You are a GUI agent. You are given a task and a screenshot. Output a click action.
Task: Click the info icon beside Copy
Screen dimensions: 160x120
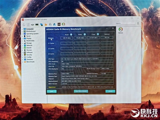[98, 34]
